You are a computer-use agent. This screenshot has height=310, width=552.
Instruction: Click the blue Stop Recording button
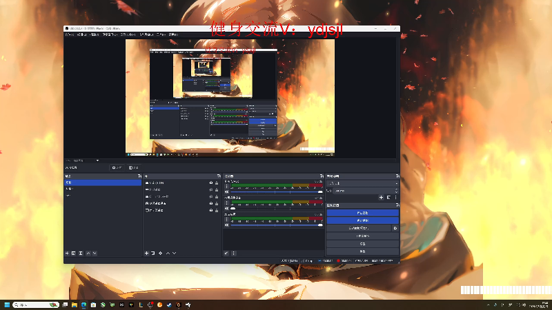363,220
